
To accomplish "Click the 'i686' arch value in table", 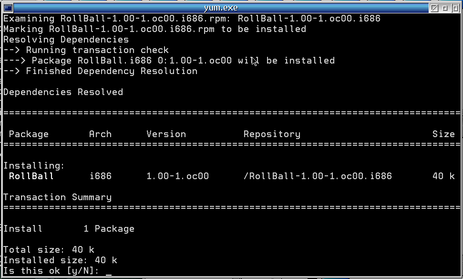I will pyautogui.click(x=101, y=176).
